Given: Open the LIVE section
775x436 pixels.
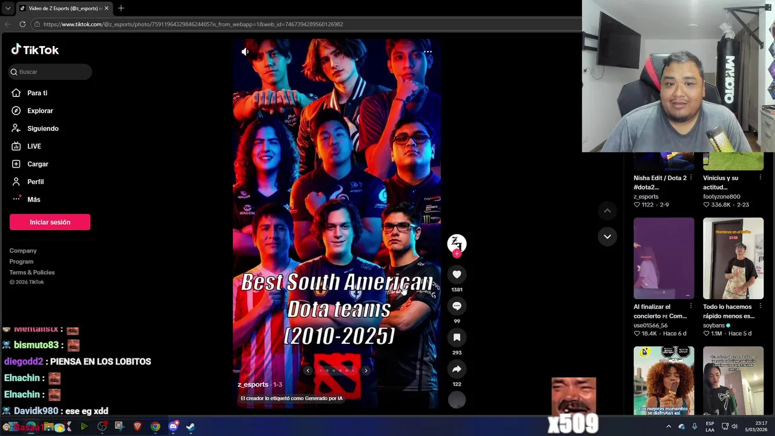Looking at the screenshot, I should 26,146.
